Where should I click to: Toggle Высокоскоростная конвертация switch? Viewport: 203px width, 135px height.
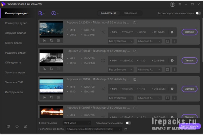[198, 13]
